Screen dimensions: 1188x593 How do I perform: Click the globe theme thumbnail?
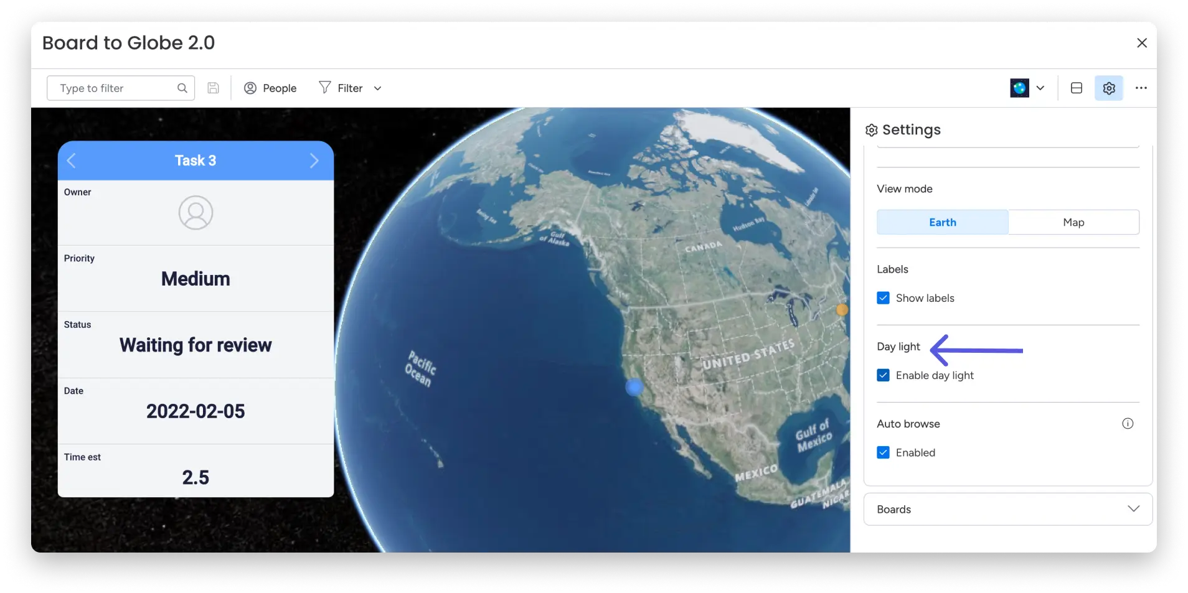1019,88
